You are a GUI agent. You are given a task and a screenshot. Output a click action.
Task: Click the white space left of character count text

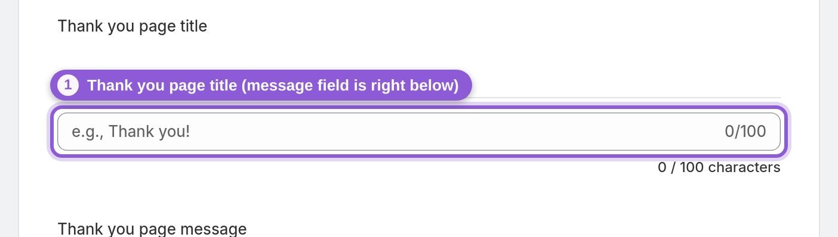[357, 167]
